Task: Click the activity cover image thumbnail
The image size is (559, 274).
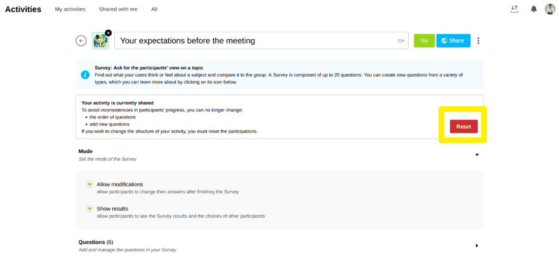Action: [100, 41]
